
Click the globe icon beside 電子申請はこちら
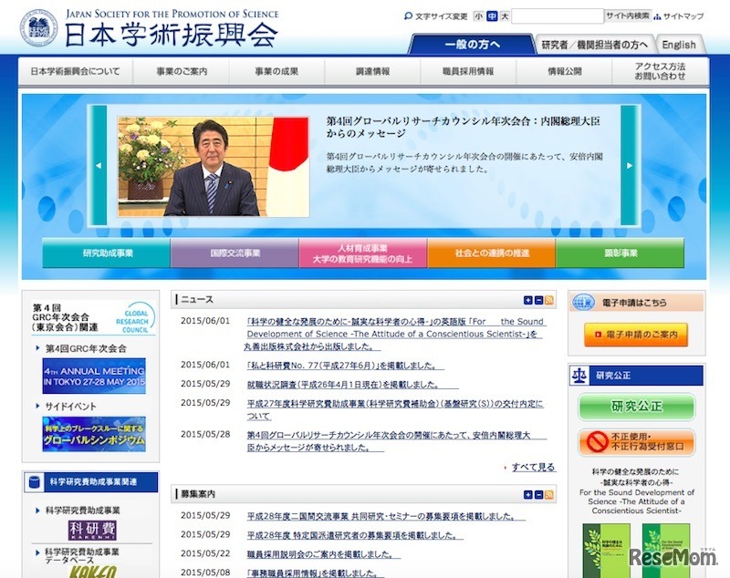(582, 301)
